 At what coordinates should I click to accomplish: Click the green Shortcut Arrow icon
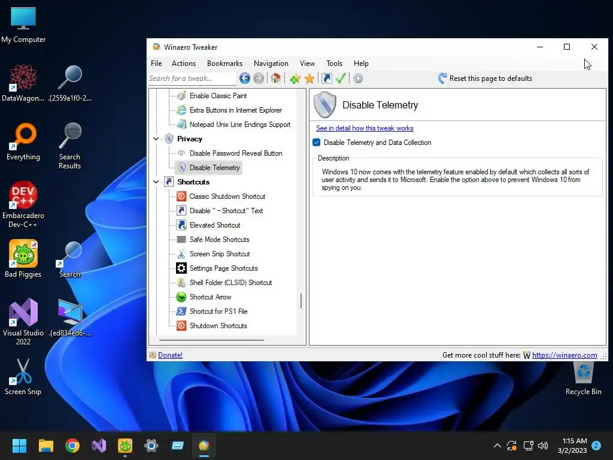click(181, 297)
